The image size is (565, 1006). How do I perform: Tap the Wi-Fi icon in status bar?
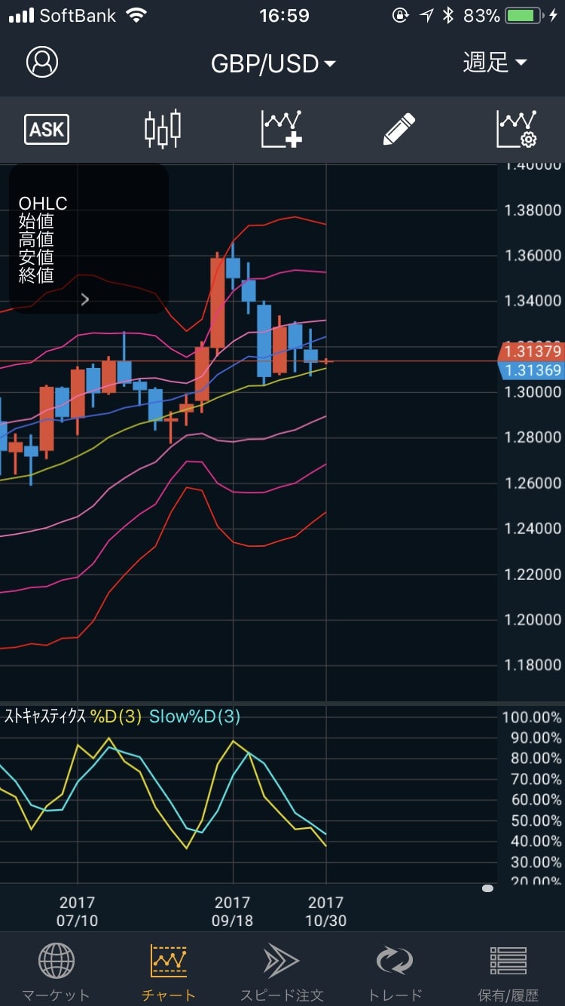(136, 15)
